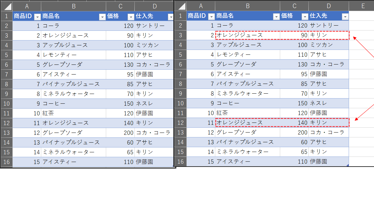Click アイスティー in row 16 of right table
The width and height of the screenshot is (374, 210).
tap(248, 162)
